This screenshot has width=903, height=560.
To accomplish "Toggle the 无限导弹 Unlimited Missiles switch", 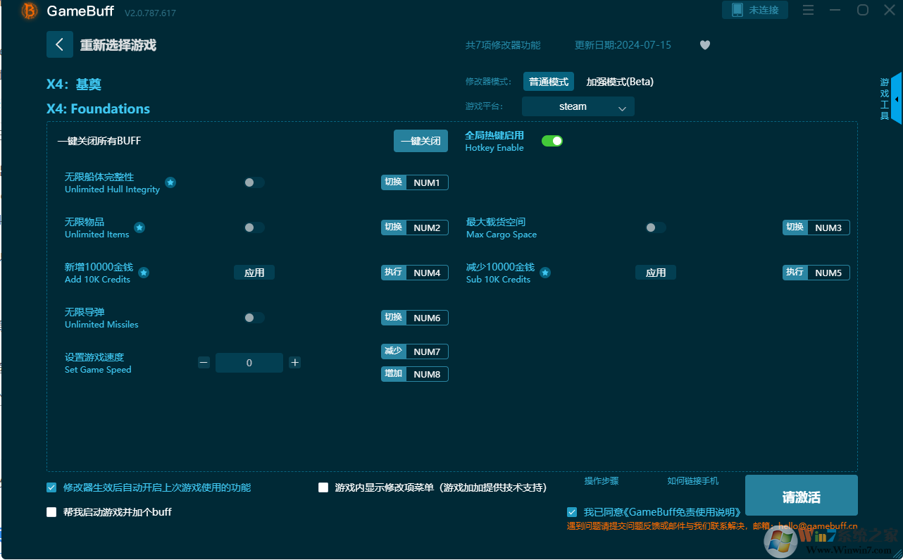I will [x=254, y=318].
